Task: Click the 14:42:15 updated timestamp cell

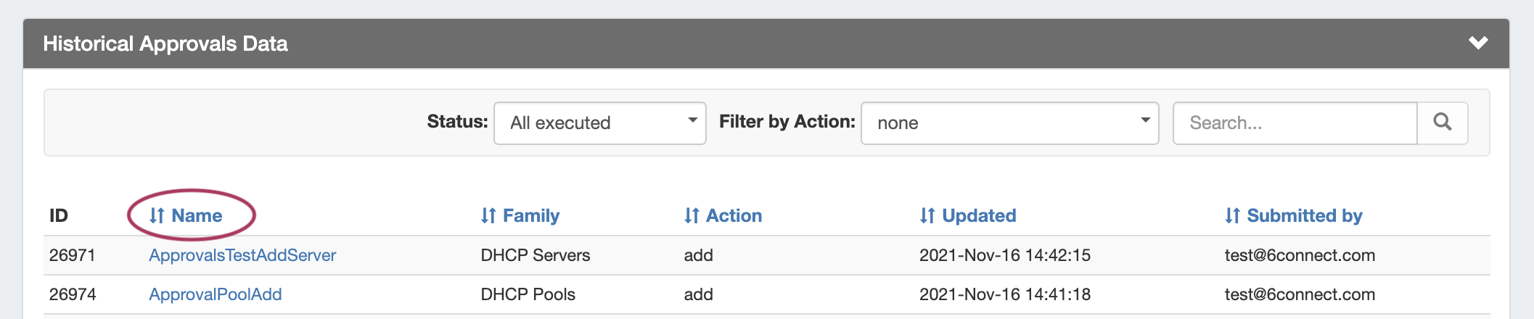Action: [x=1005, y=255]
